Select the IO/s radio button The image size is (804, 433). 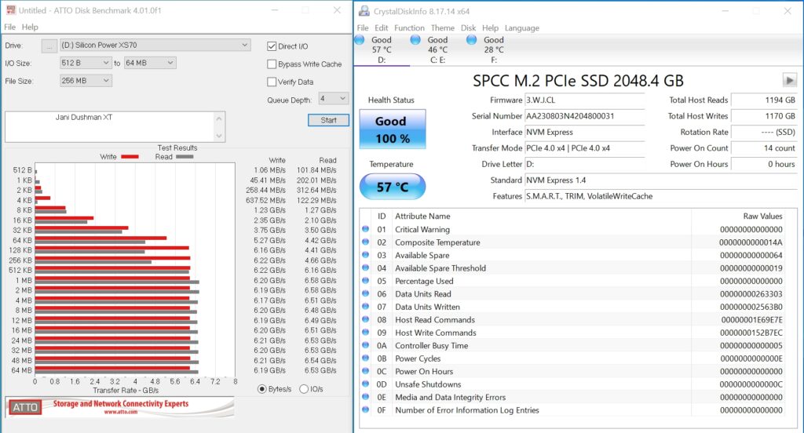(x=304, y=389)
